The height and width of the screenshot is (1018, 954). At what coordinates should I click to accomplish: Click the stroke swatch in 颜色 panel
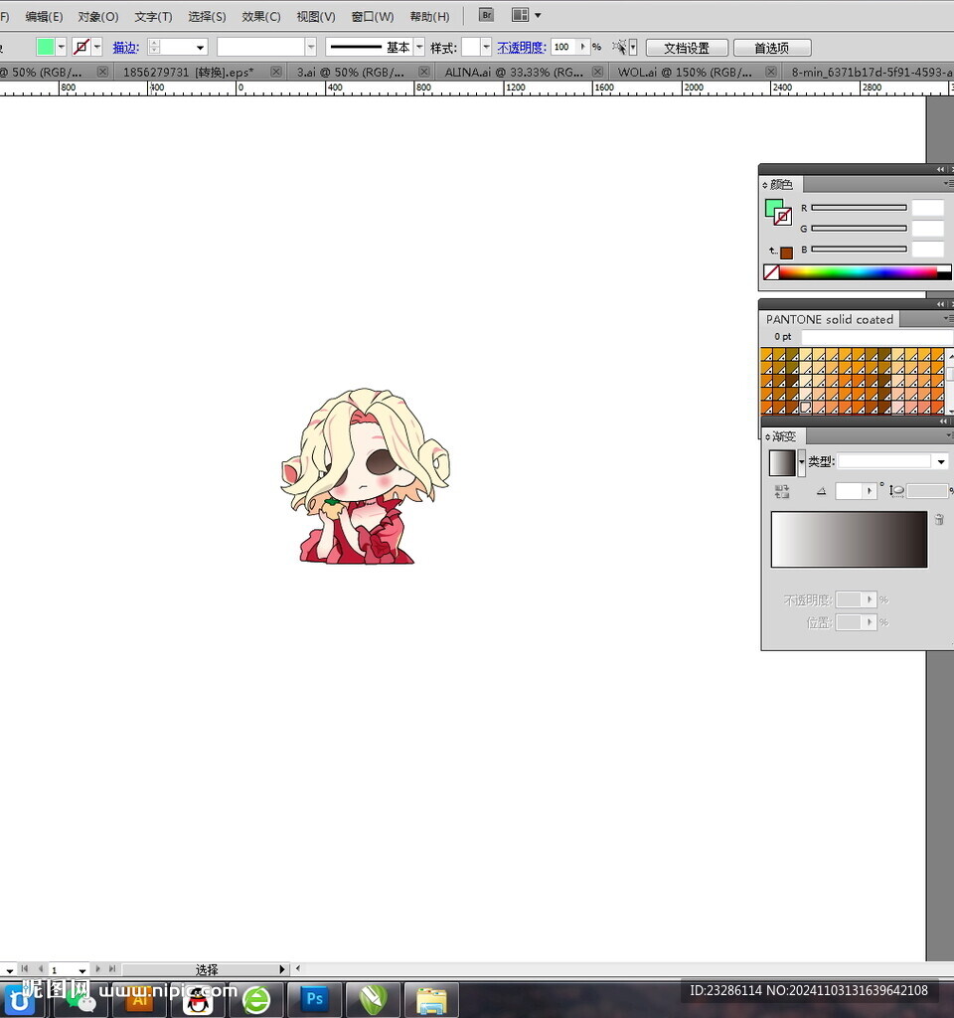click(783, 216)
